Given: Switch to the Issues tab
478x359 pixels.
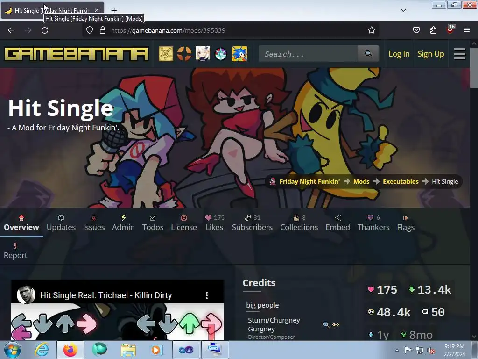Looking at the screenshot, I should pyautogui.click(x=93, y=223).
